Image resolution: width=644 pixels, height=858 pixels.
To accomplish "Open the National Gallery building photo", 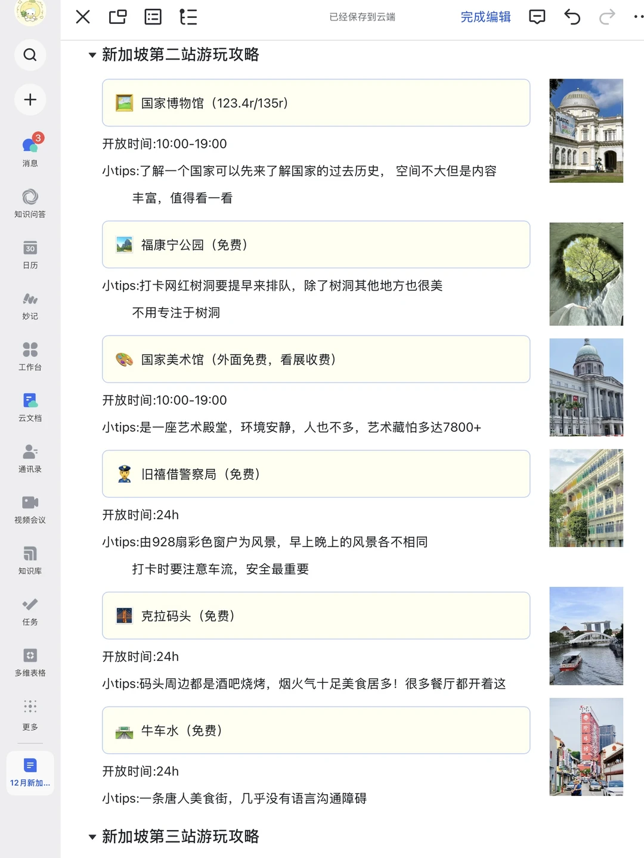I will 586,387.
